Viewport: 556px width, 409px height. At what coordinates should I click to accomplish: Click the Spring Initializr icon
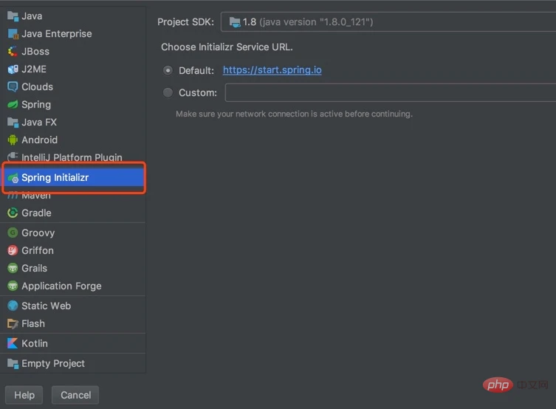(13, 178)
